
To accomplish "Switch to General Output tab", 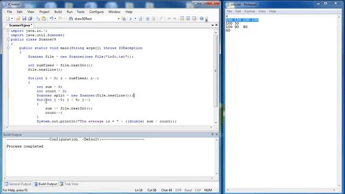I will click(x=18, y=184).
